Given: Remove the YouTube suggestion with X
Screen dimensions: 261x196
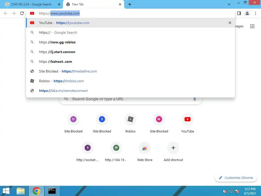Looking at the screenshot, I should (x=230, y=23).
